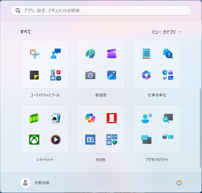The width and height of the screenshot is (202, 193).
Task: Launch the Magnifier app
Action: tap(168, 118)
